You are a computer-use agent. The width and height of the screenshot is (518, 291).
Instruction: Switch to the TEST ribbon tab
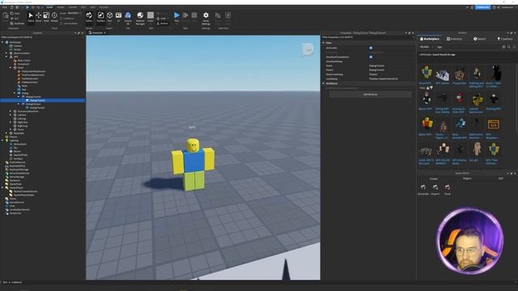(83, 7)
